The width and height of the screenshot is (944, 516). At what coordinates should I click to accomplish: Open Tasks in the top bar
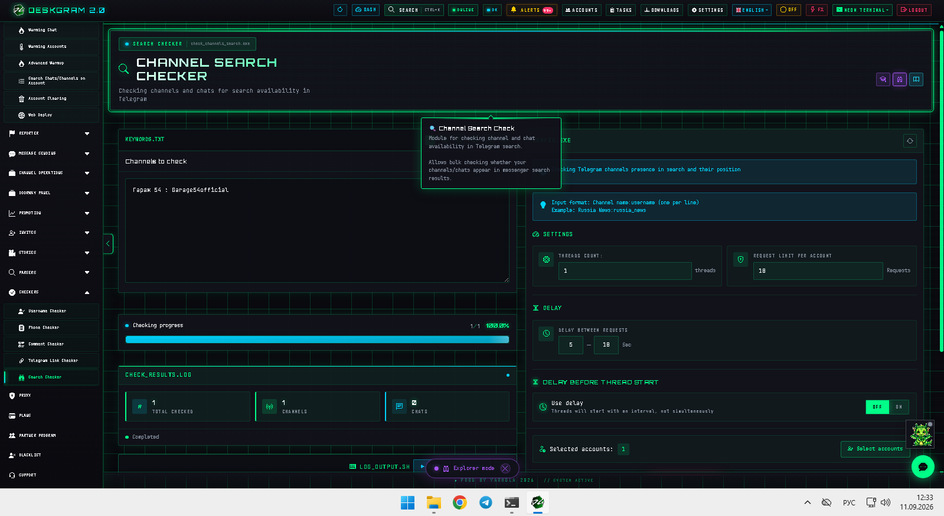click(x=620, y=9)
